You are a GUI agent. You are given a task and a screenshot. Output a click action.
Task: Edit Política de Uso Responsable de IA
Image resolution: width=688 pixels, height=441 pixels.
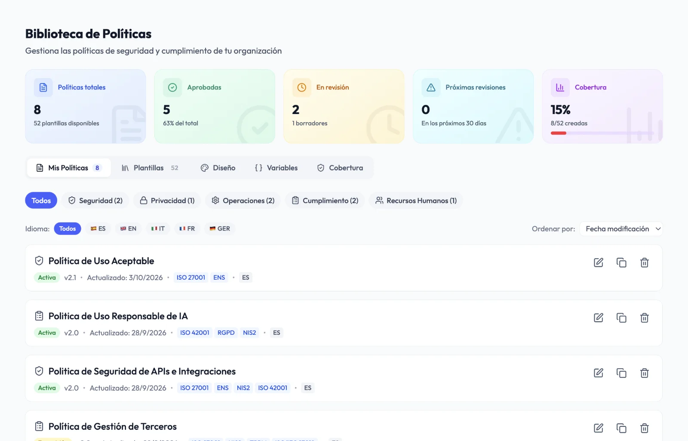(x=599, y=318)
